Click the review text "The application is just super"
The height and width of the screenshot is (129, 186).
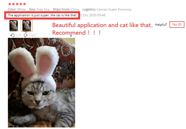click(x=29, y=15)
